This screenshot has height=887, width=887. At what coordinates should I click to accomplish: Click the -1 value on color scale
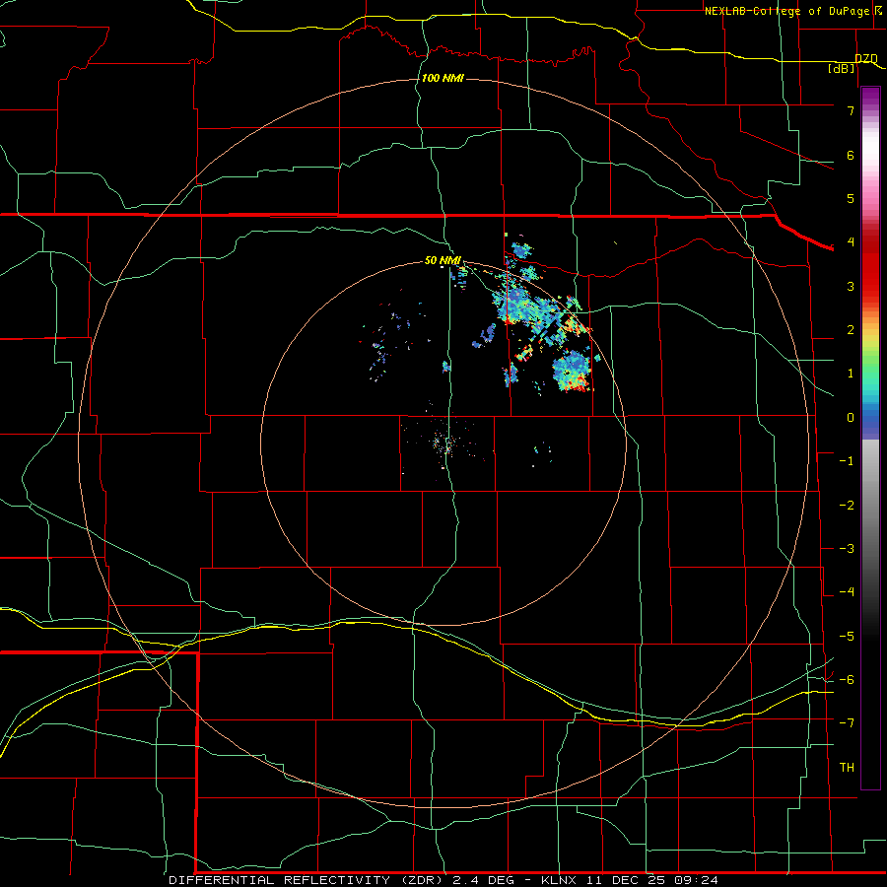847,461
